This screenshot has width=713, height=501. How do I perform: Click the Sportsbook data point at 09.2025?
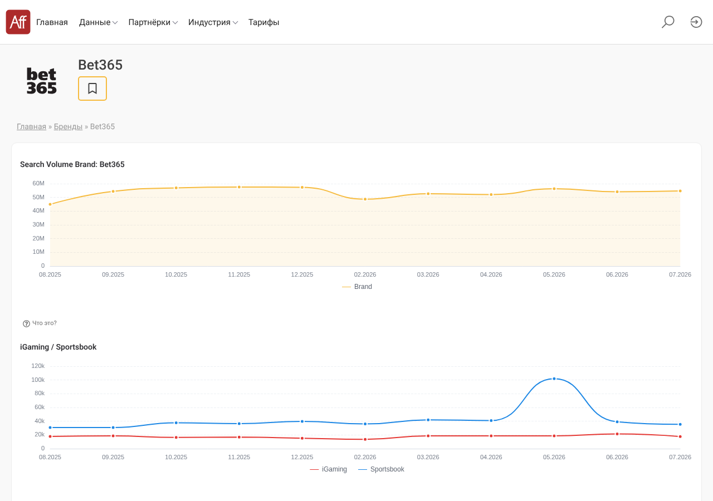[113, 436]
